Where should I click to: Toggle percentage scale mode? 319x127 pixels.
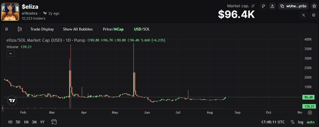pyautogui.click(x=293, y=122)
